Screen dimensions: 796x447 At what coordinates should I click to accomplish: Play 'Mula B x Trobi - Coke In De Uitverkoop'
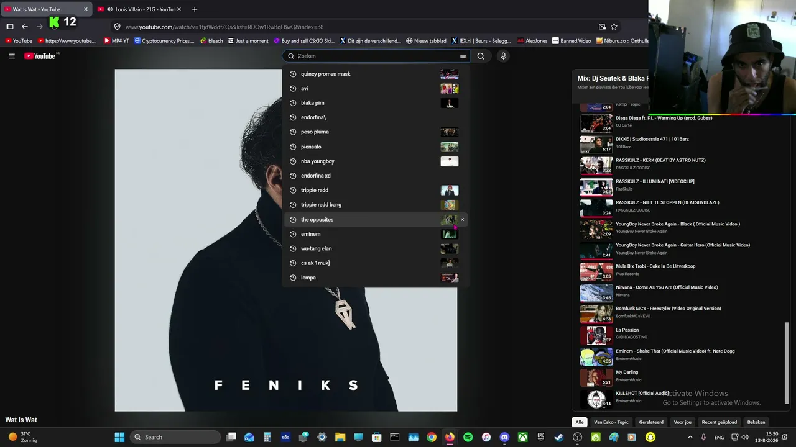click(681, 271)
